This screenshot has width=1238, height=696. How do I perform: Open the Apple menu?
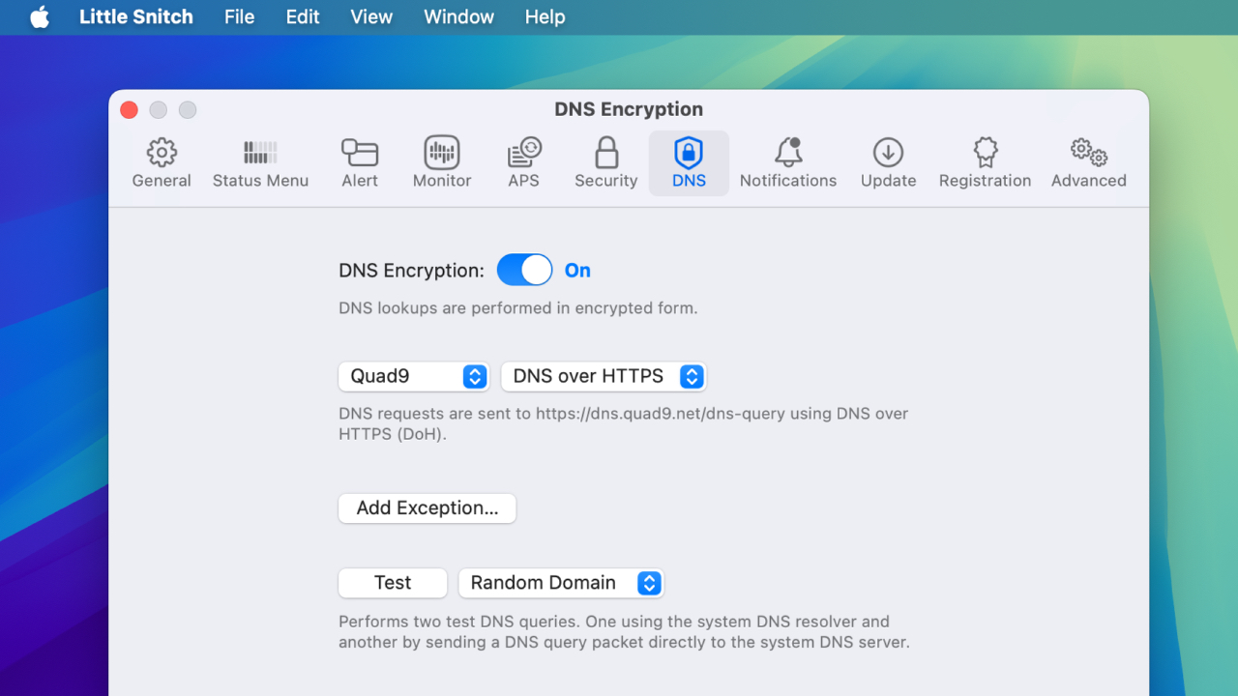pos(40,17)
